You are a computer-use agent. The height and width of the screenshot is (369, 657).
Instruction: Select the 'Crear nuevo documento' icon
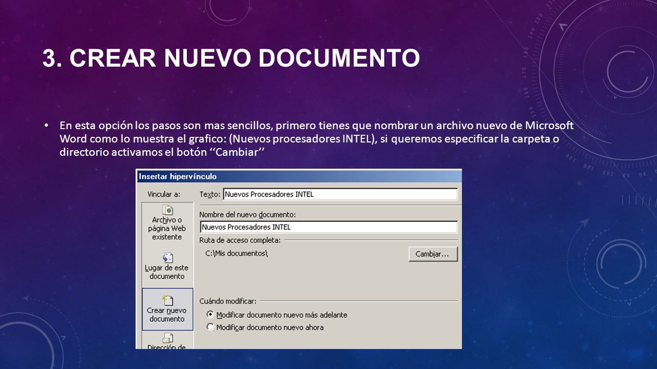point(167,300)
